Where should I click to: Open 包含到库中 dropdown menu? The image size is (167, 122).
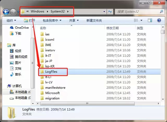point(52,20)
